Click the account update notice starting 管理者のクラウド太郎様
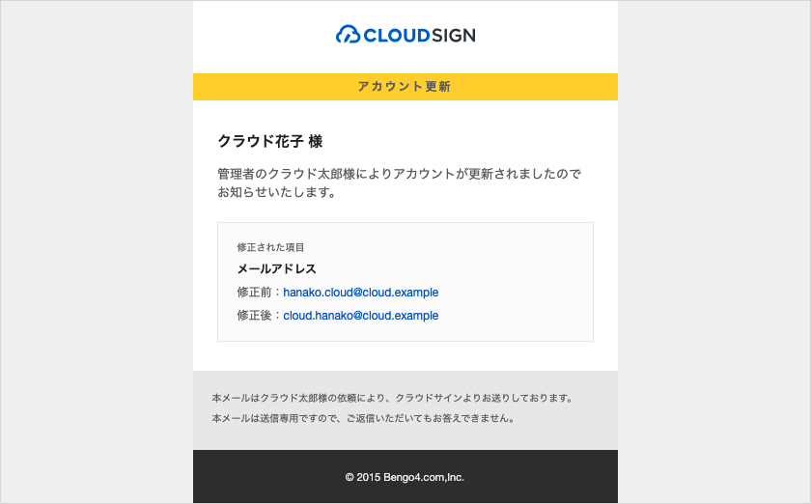This screenshot has height=504, width=811. click(x=399, y=174)
